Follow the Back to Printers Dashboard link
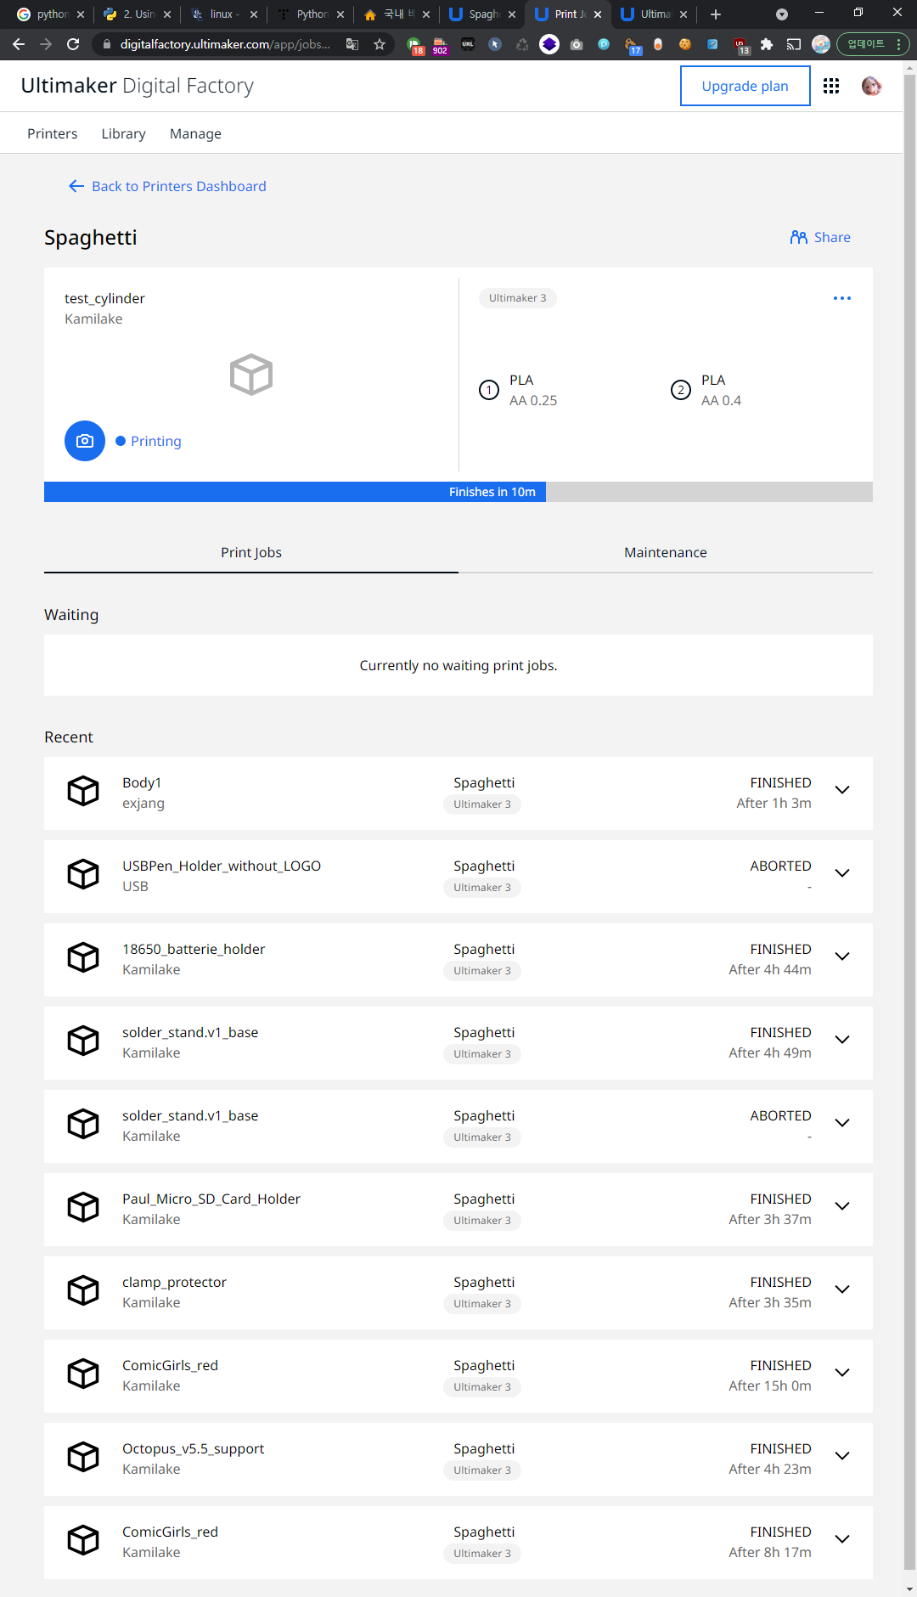 (x=179, y=186)
